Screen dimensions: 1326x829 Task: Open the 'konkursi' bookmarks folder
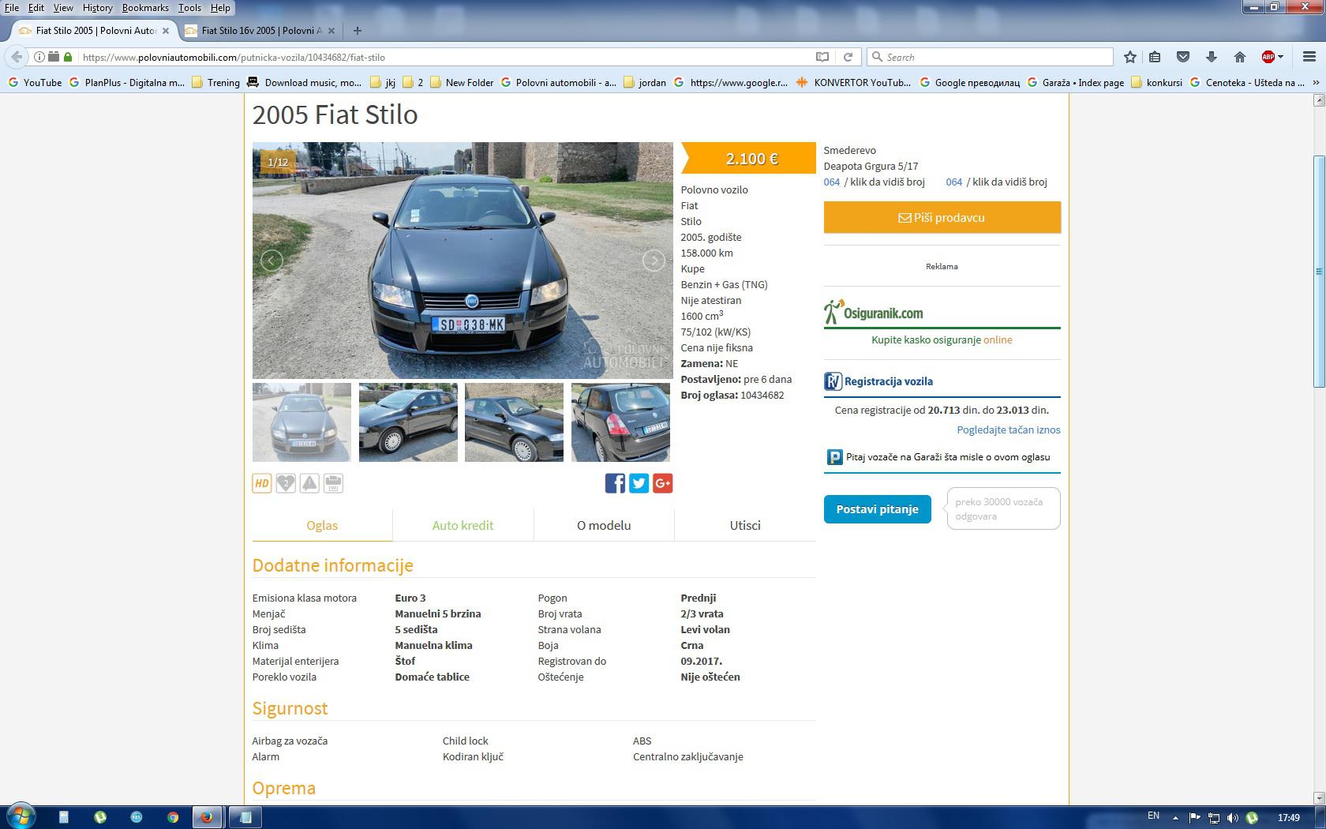[x=1156, y=82]
